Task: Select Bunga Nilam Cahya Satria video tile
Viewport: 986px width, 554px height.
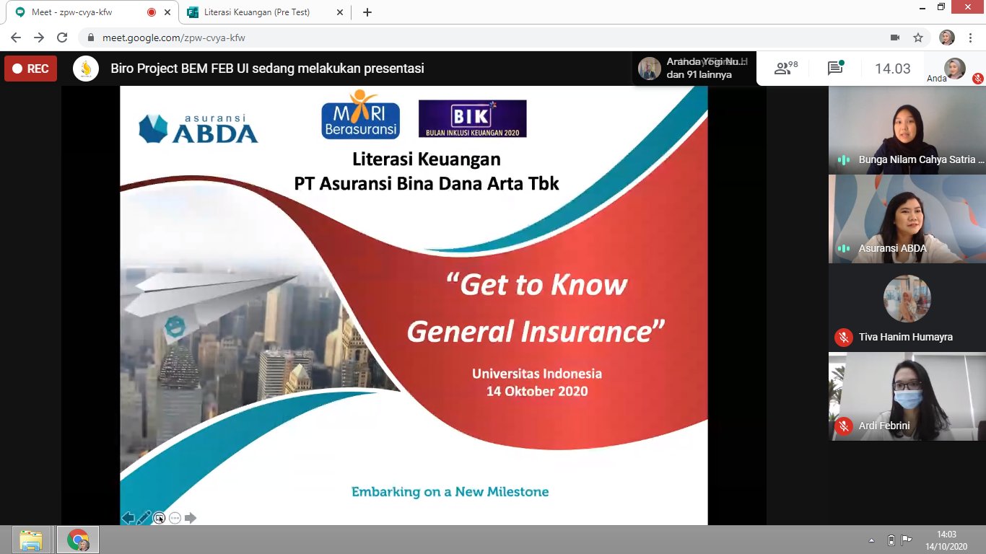Action: pos(907,131)
